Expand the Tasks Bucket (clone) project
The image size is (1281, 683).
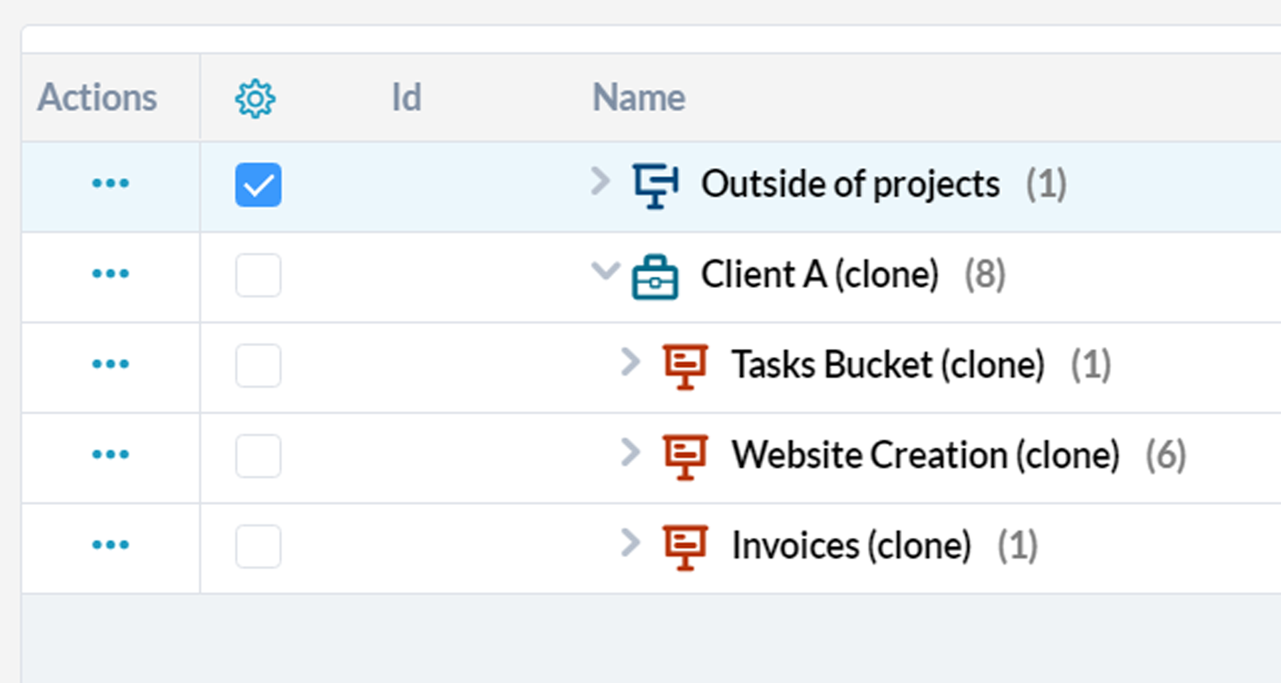coord(631,362)
